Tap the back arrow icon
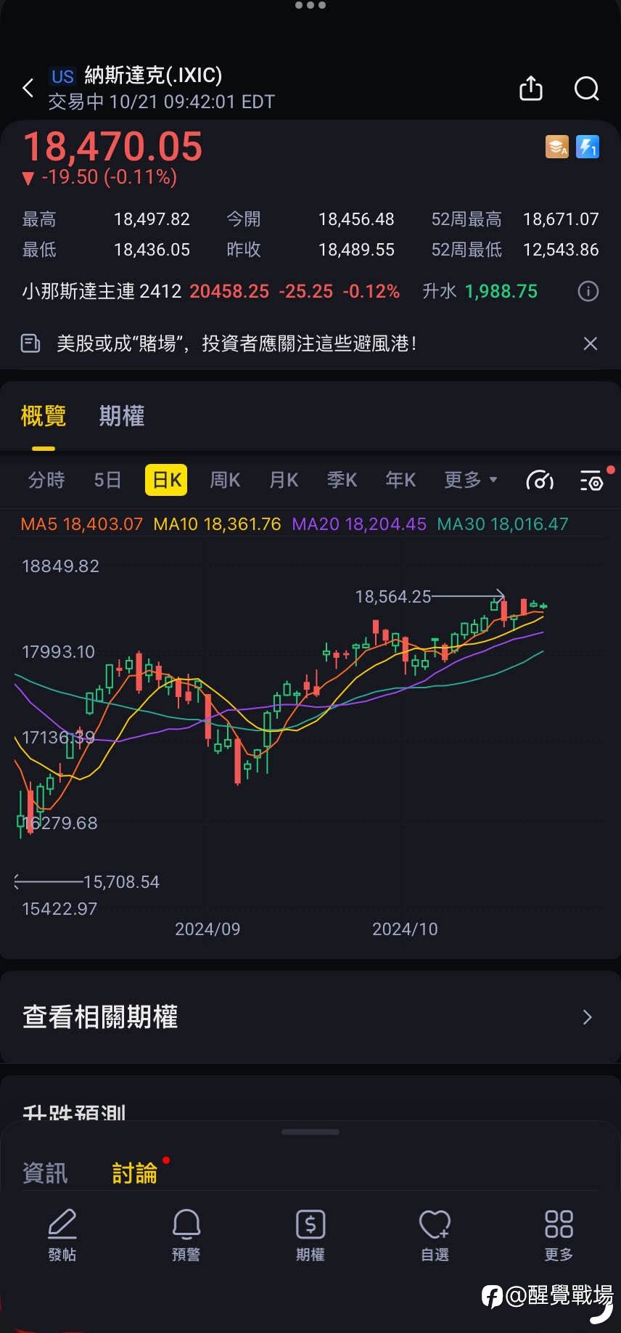The image size is (621, 1333). coord(28,89)
